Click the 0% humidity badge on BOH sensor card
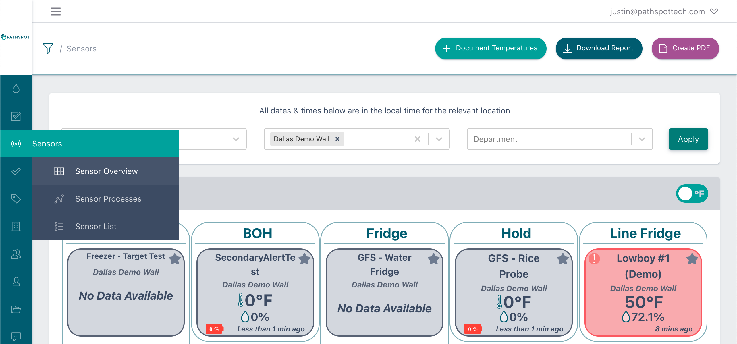 tap(214, 328)
